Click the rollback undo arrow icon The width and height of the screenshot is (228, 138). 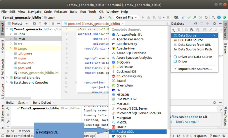[x=206, y=18]
